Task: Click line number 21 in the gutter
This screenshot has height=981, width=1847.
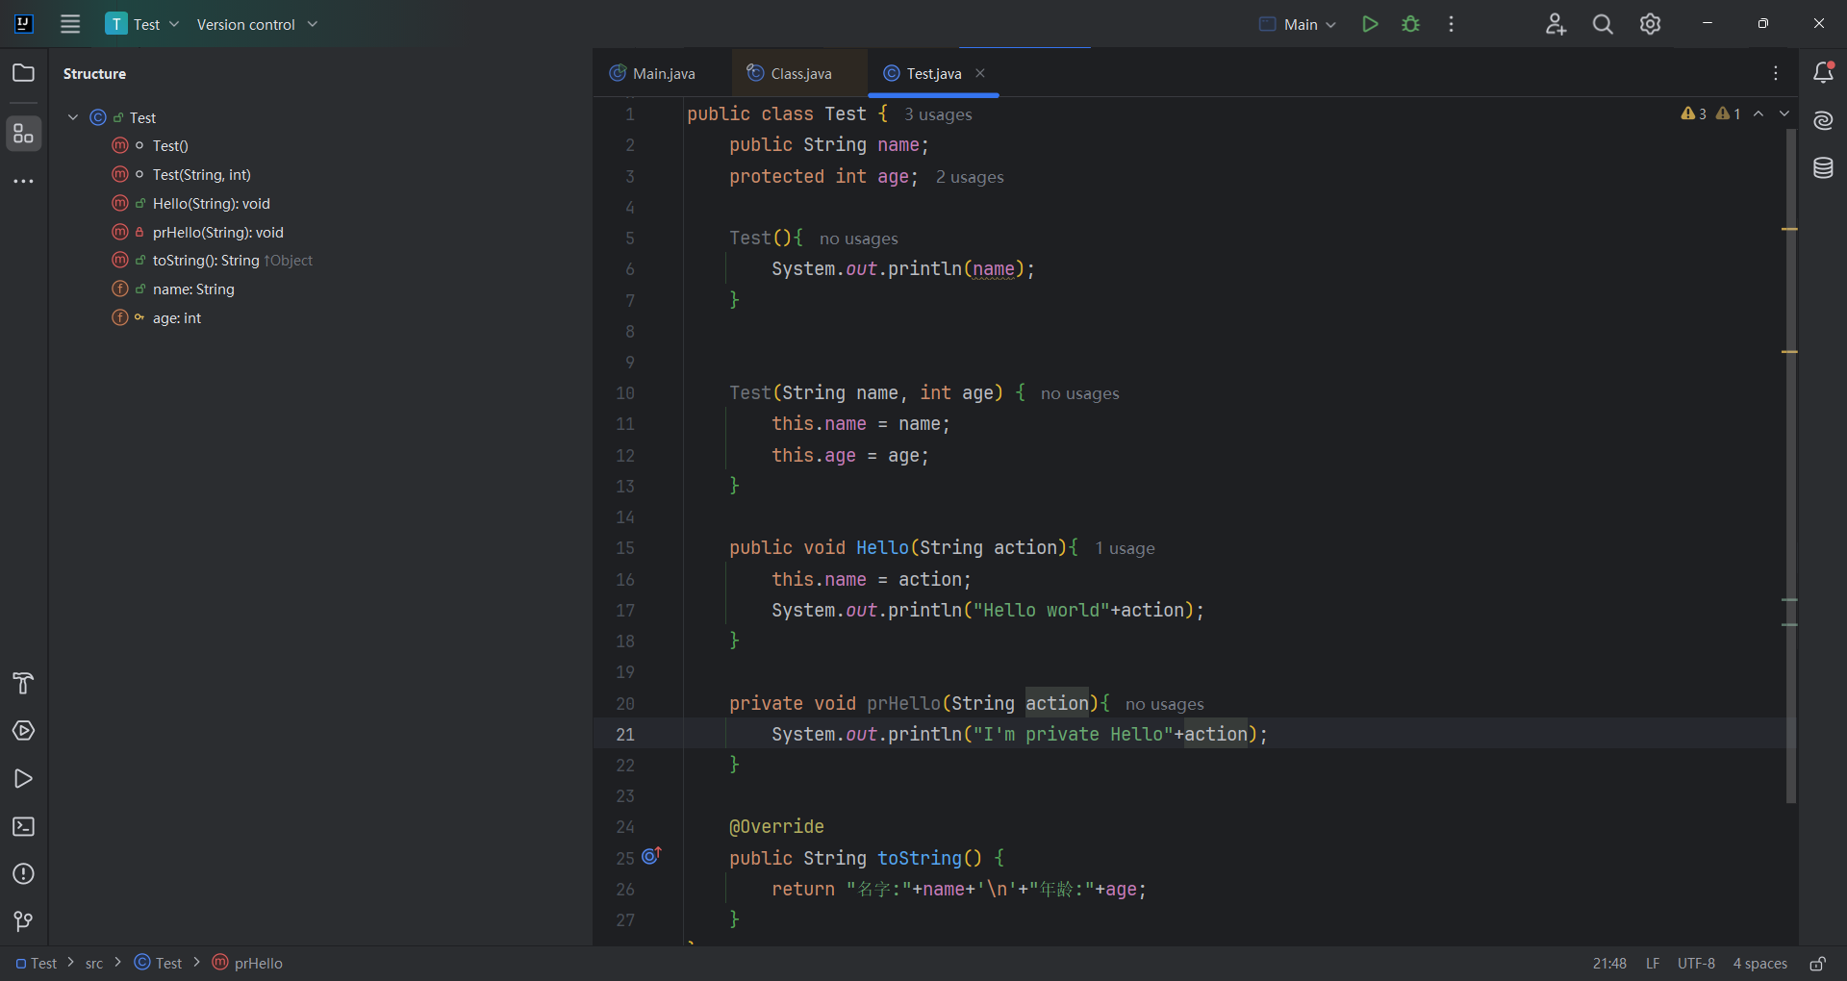Action: pos(625,735)
